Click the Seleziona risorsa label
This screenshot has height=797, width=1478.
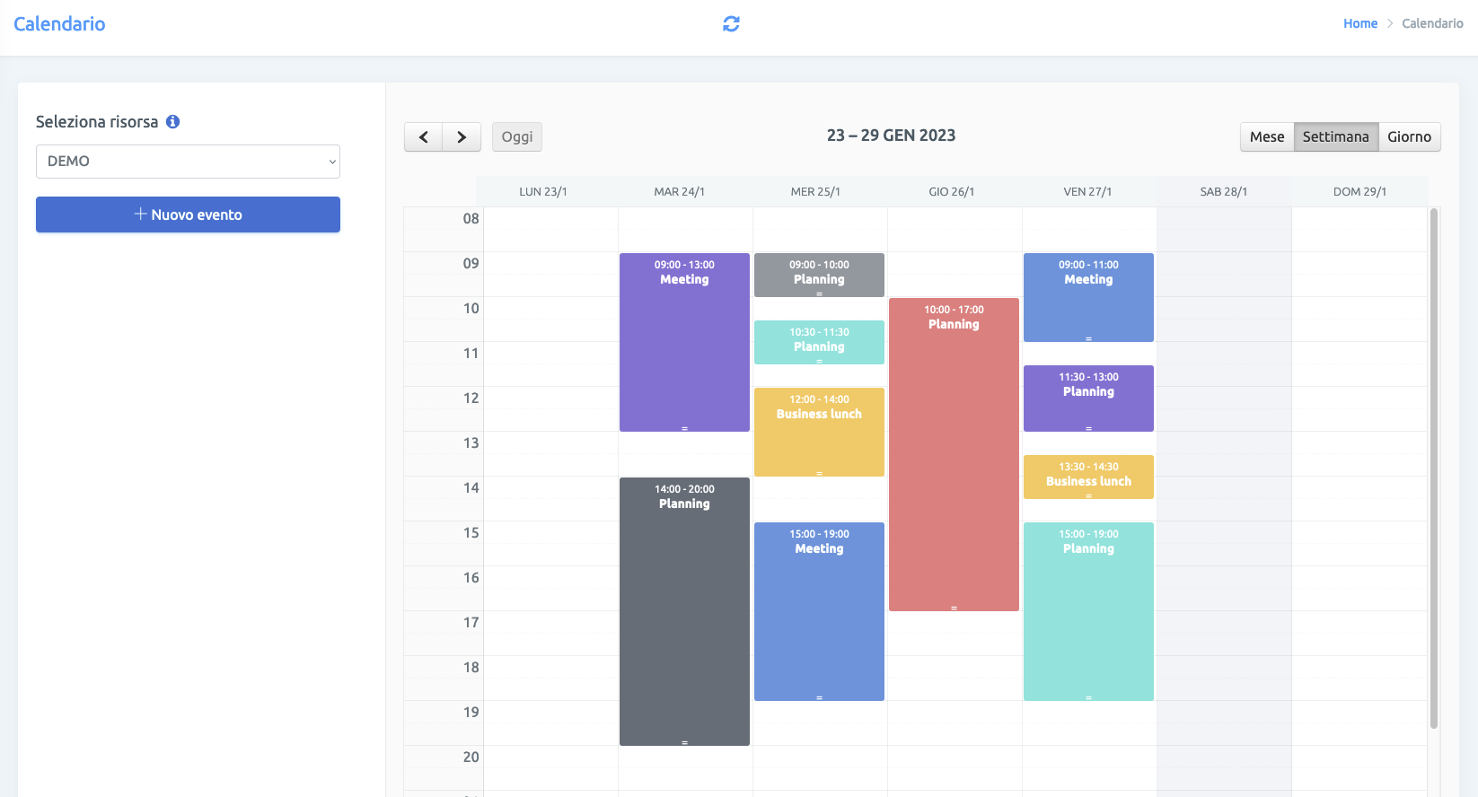[x=97, y=122]
